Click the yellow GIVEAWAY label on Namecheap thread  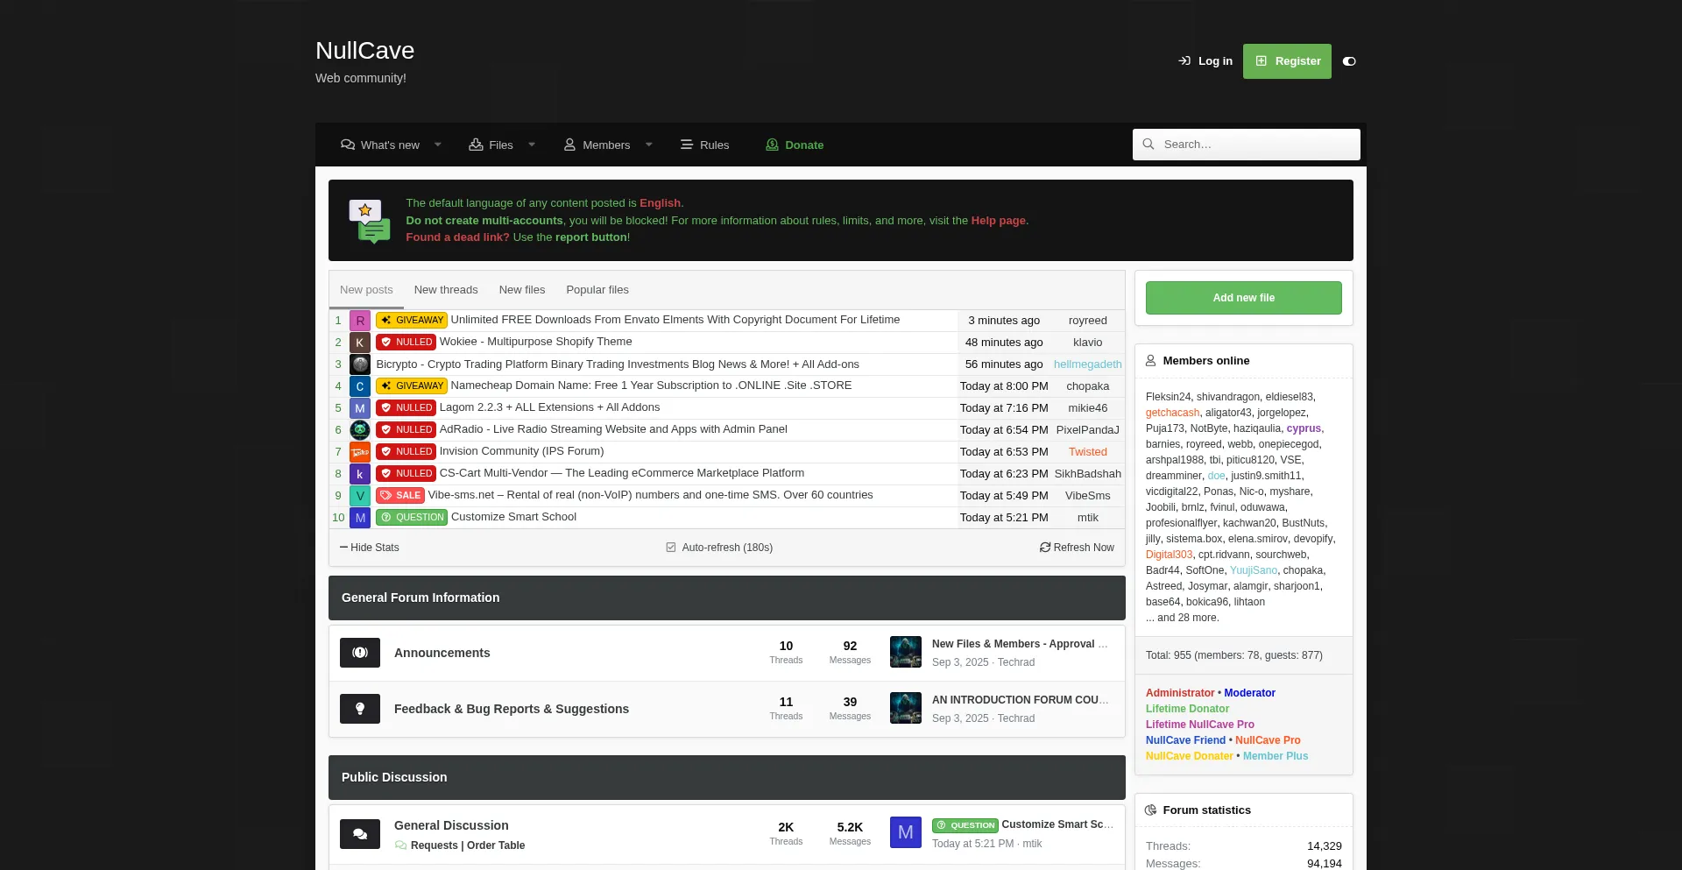pyautogui.click(x=412, y=385)
